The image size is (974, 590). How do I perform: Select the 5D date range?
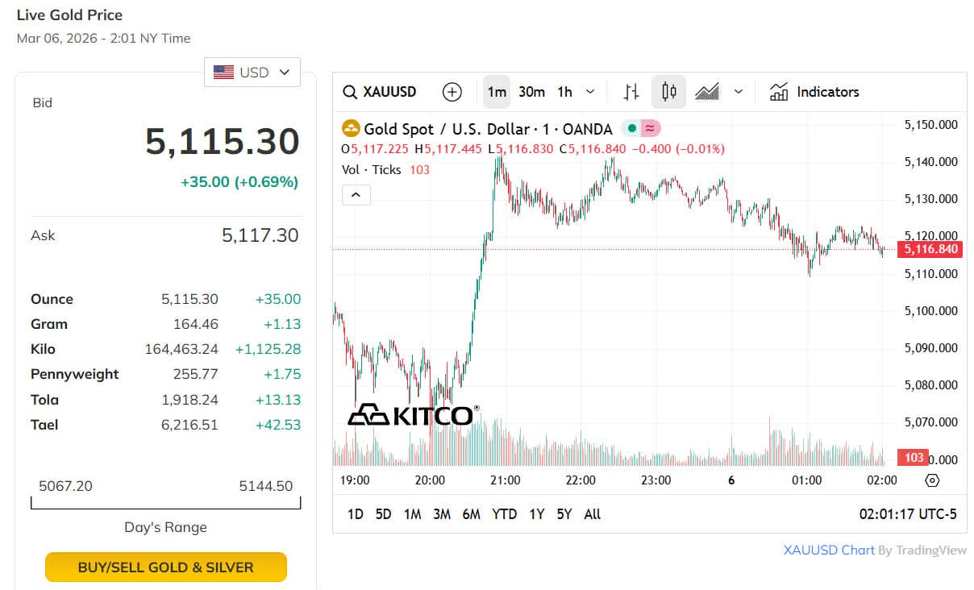click(x=383, y=514)
